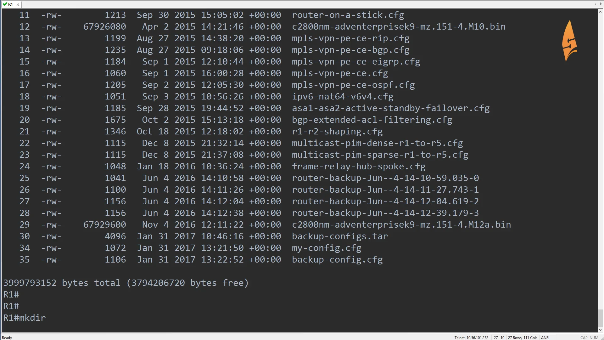This screenshot has height=340, width=604.
Task: Click the c2800nm-adventerprisek9-mz.151-4.M12a.bin filename
Action: [x=401, y=224]
